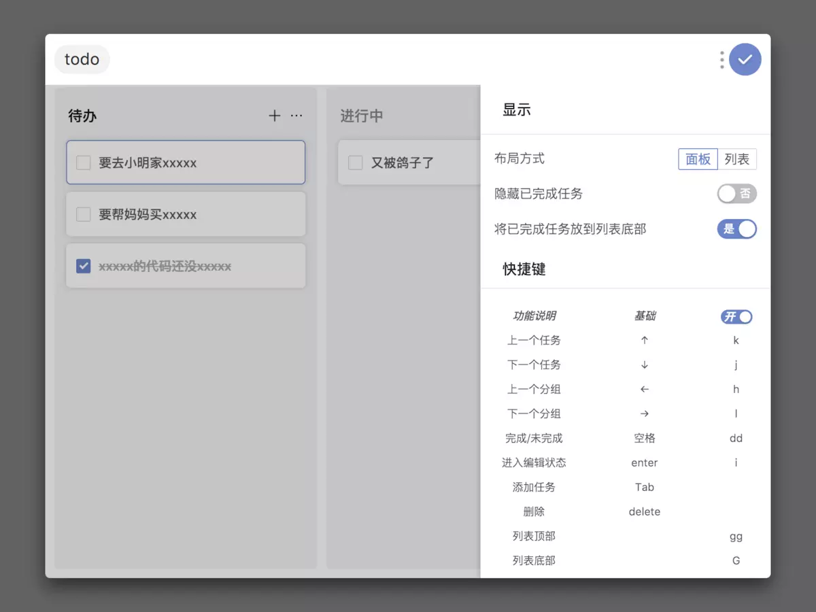The image size is (816, 612).
Task: Click the 进行中 column header
Action: pyautogui.click(x=361, y=116)
